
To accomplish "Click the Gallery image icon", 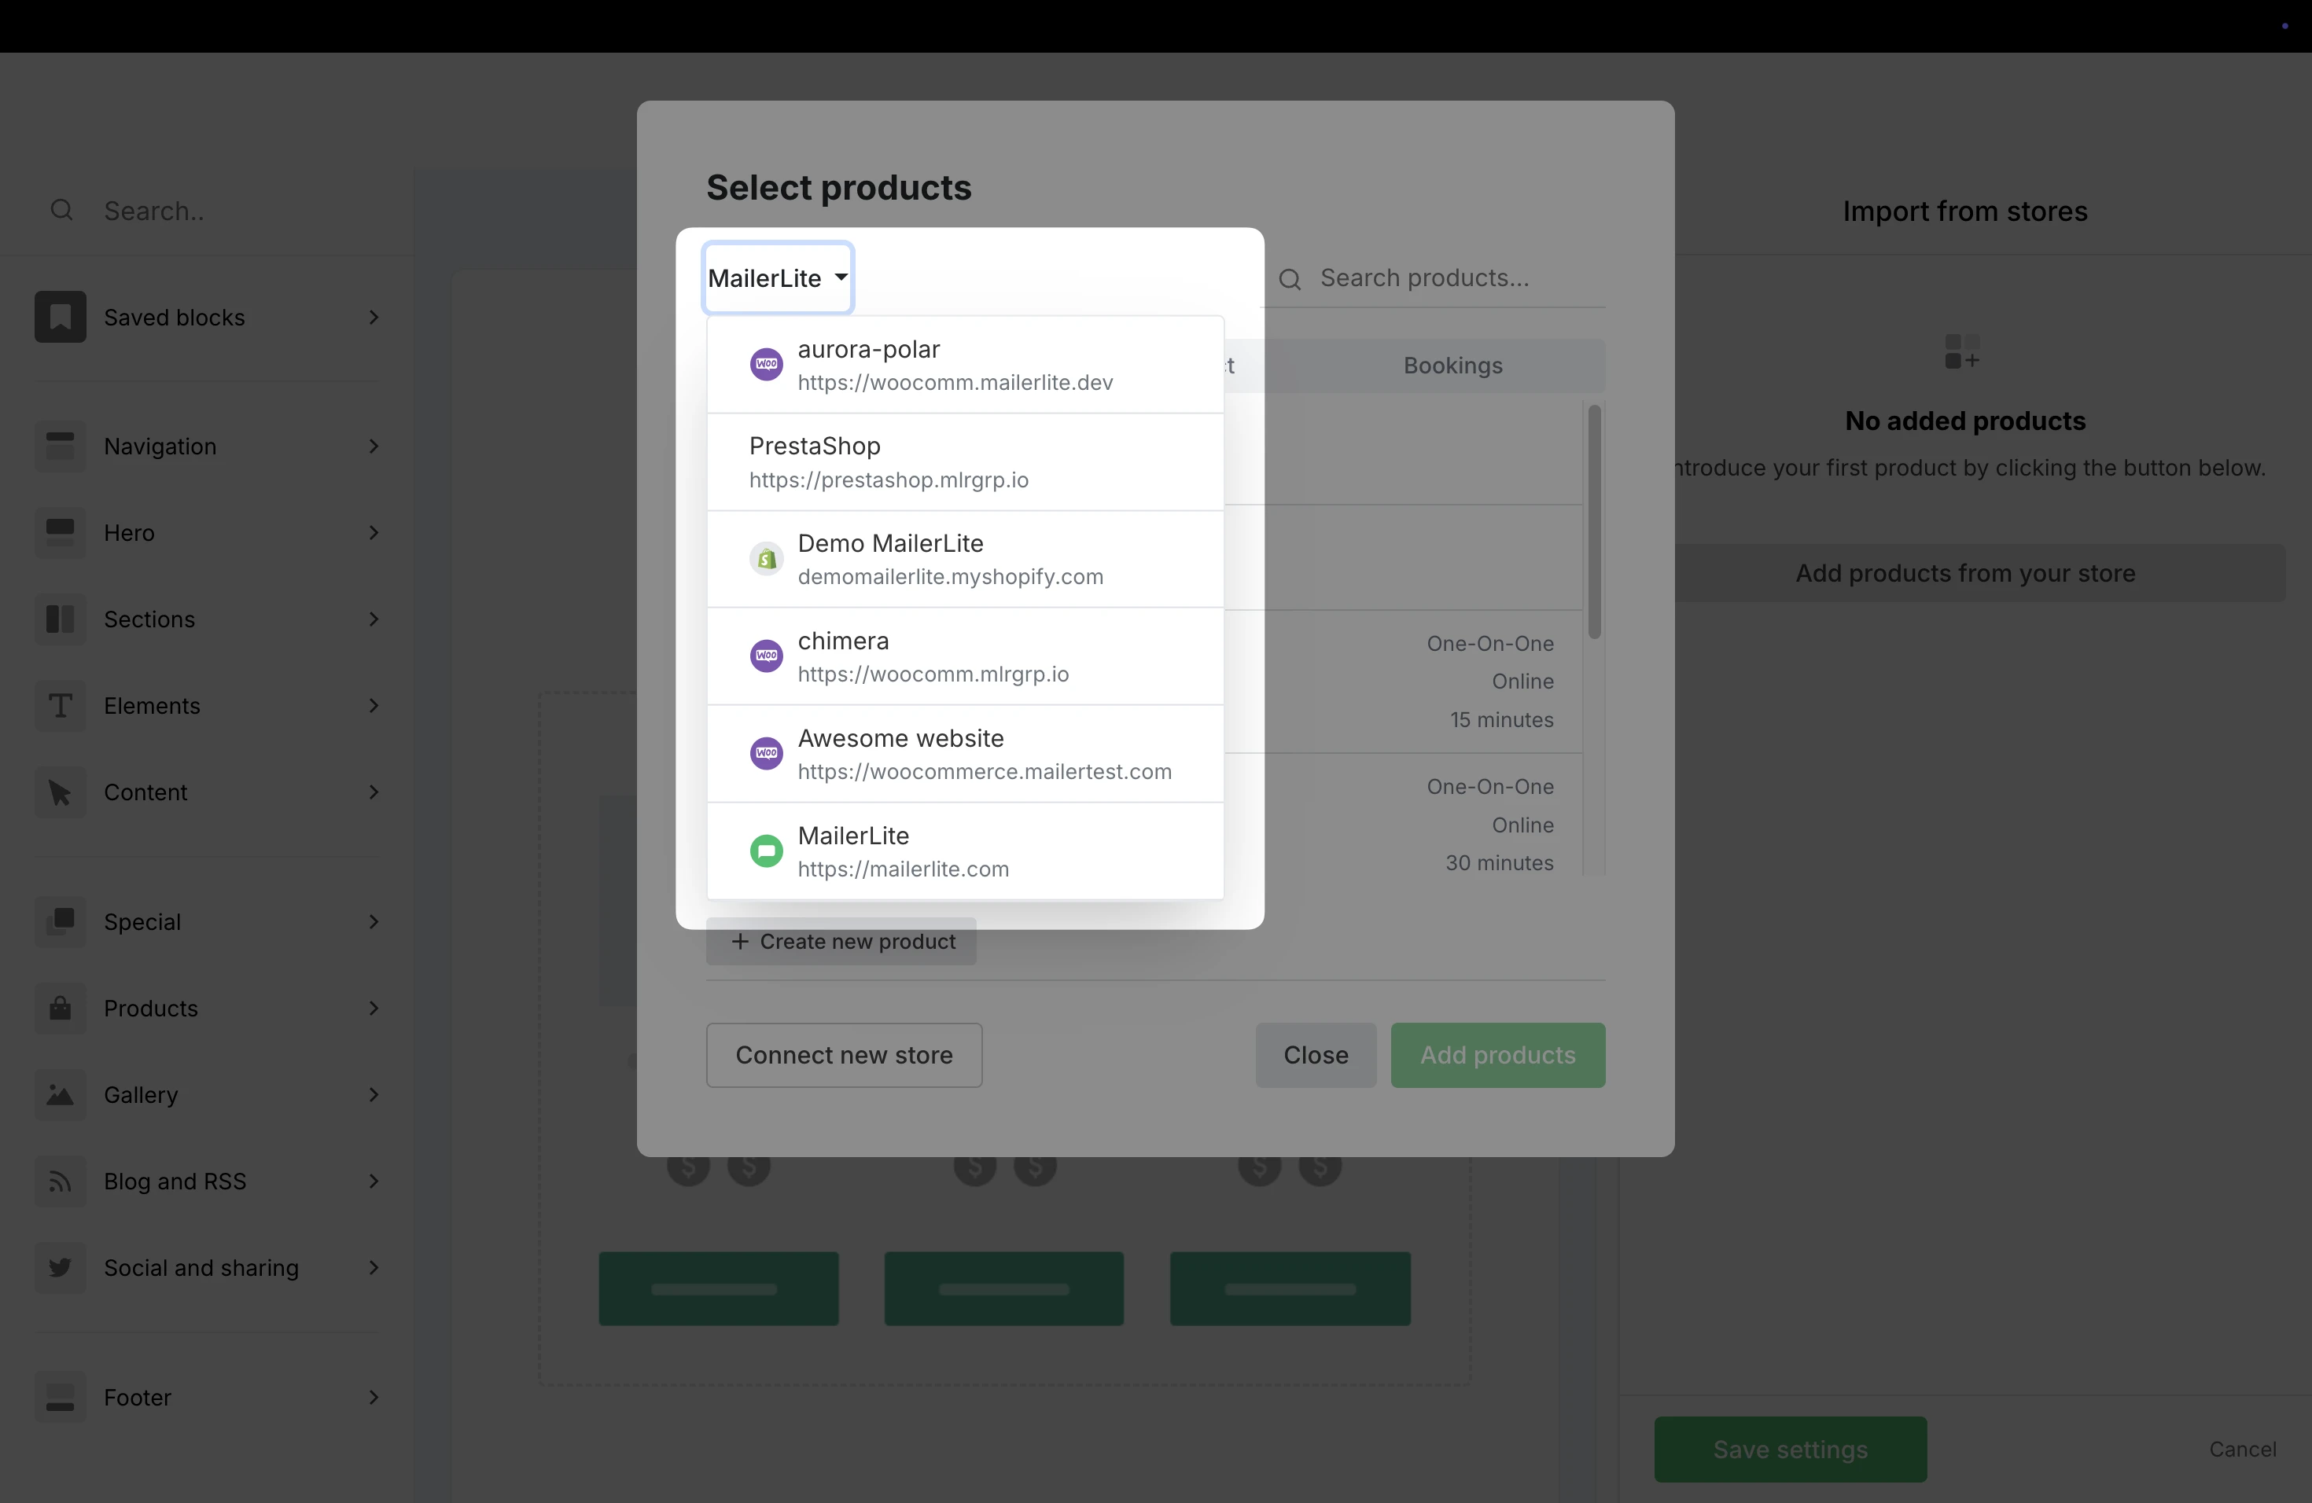I will click(61, 1094).
